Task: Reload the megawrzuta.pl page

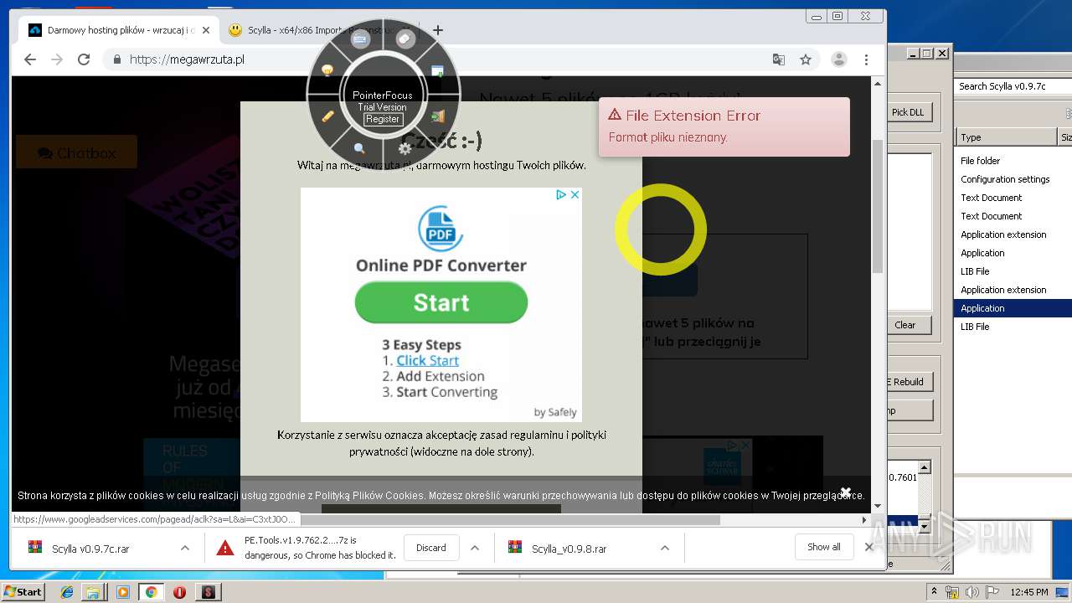Action: [x=84, y=59]
